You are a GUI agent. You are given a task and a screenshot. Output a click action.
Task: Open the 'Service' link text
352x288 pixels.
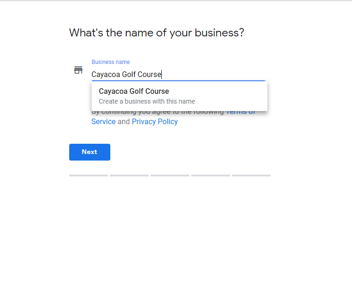103,121
